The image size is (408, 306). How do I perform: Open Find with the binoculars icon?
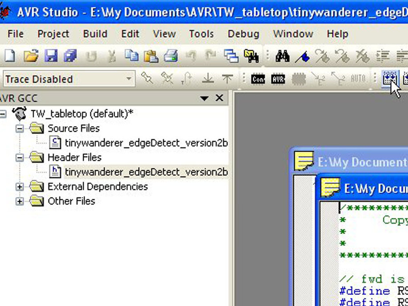coord(283,55)
